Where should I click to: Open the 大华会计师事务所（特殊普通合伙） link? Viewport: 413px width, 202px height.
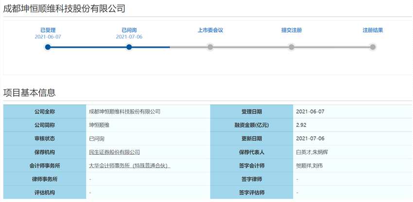(x=130, y=166)
